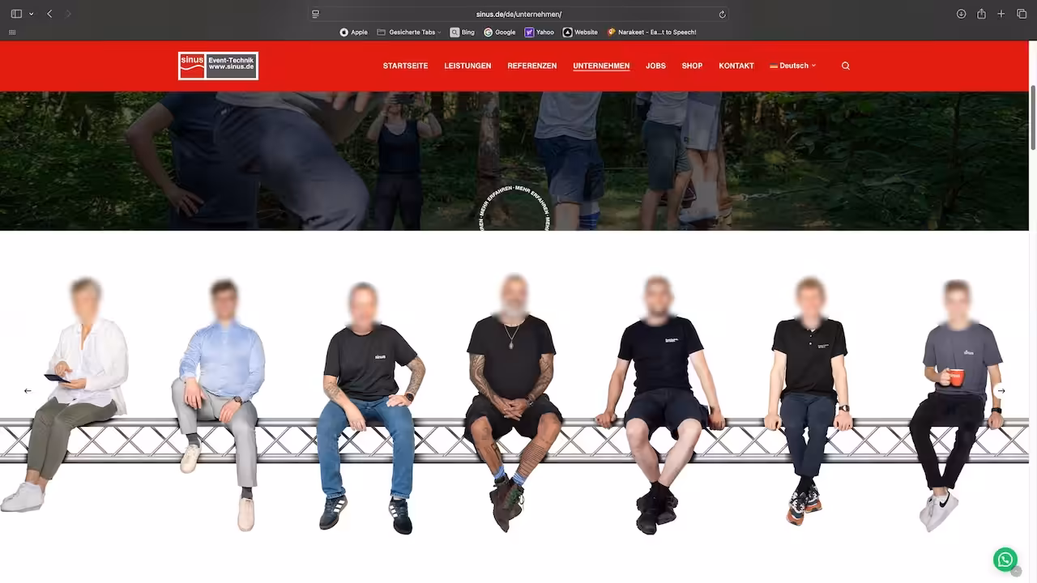Toggle the Safari sidebar
Image resolution: width=1037 pixels, height=583 pixels.
click(16, 14)
